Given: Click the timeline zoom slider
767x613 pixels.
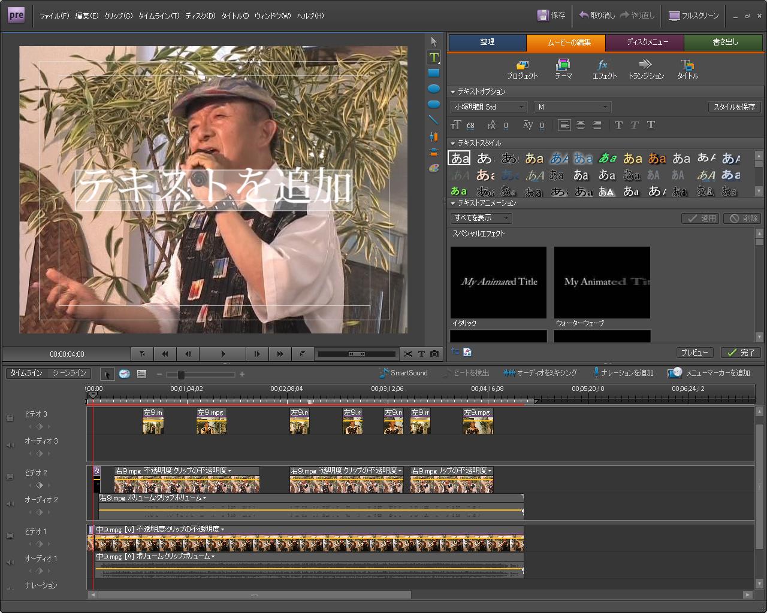Looking at the screenshot, I should (x=181, y=375).
